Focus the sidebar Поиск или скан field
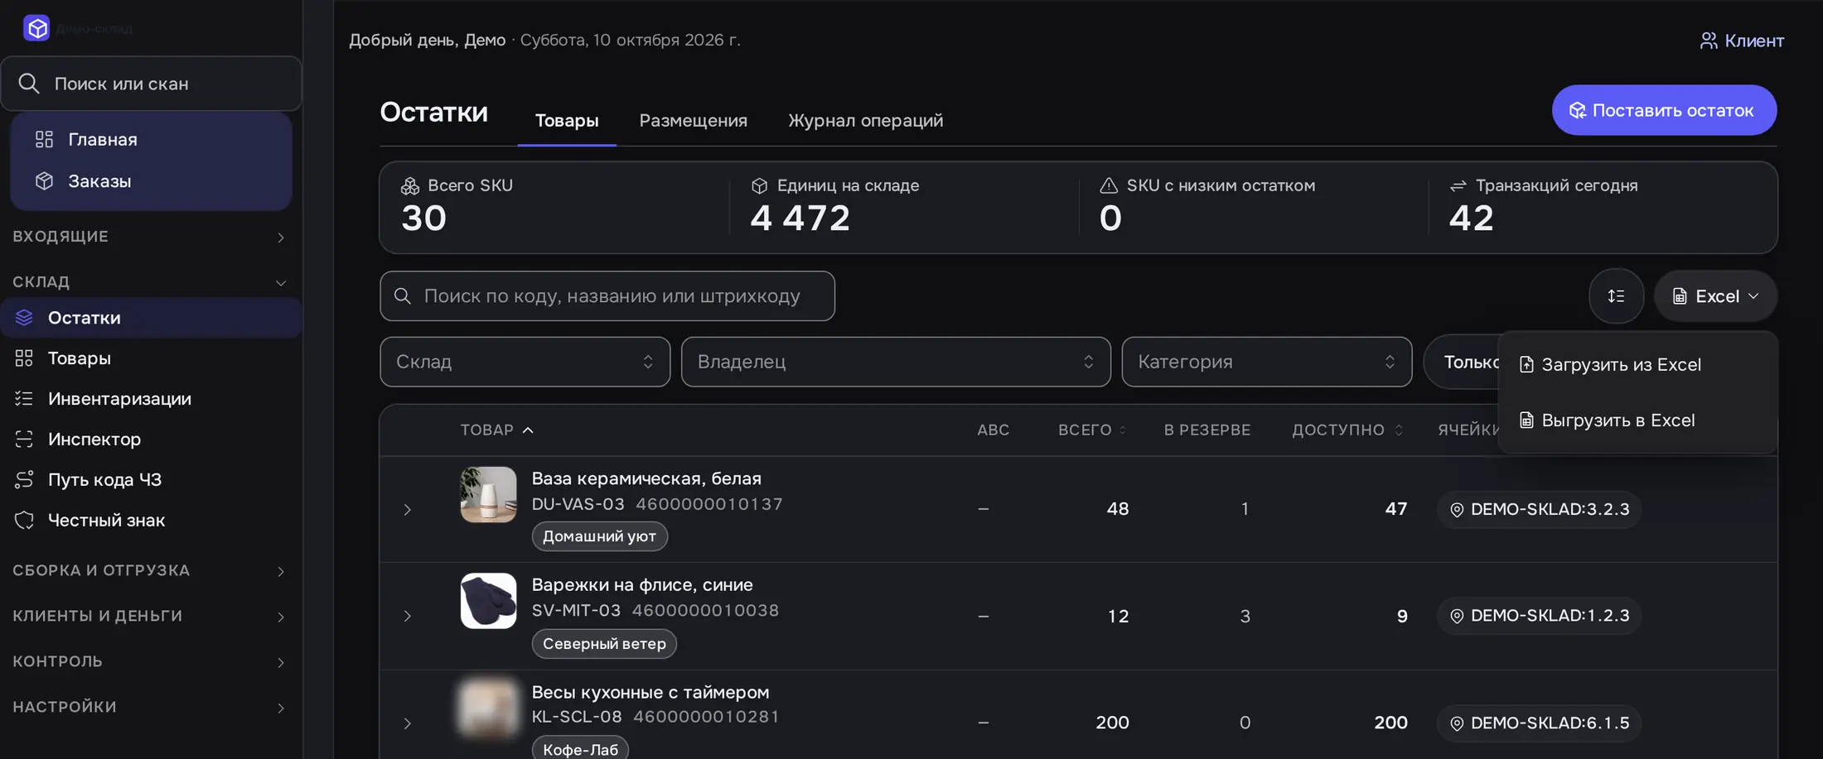 (151, 84)
